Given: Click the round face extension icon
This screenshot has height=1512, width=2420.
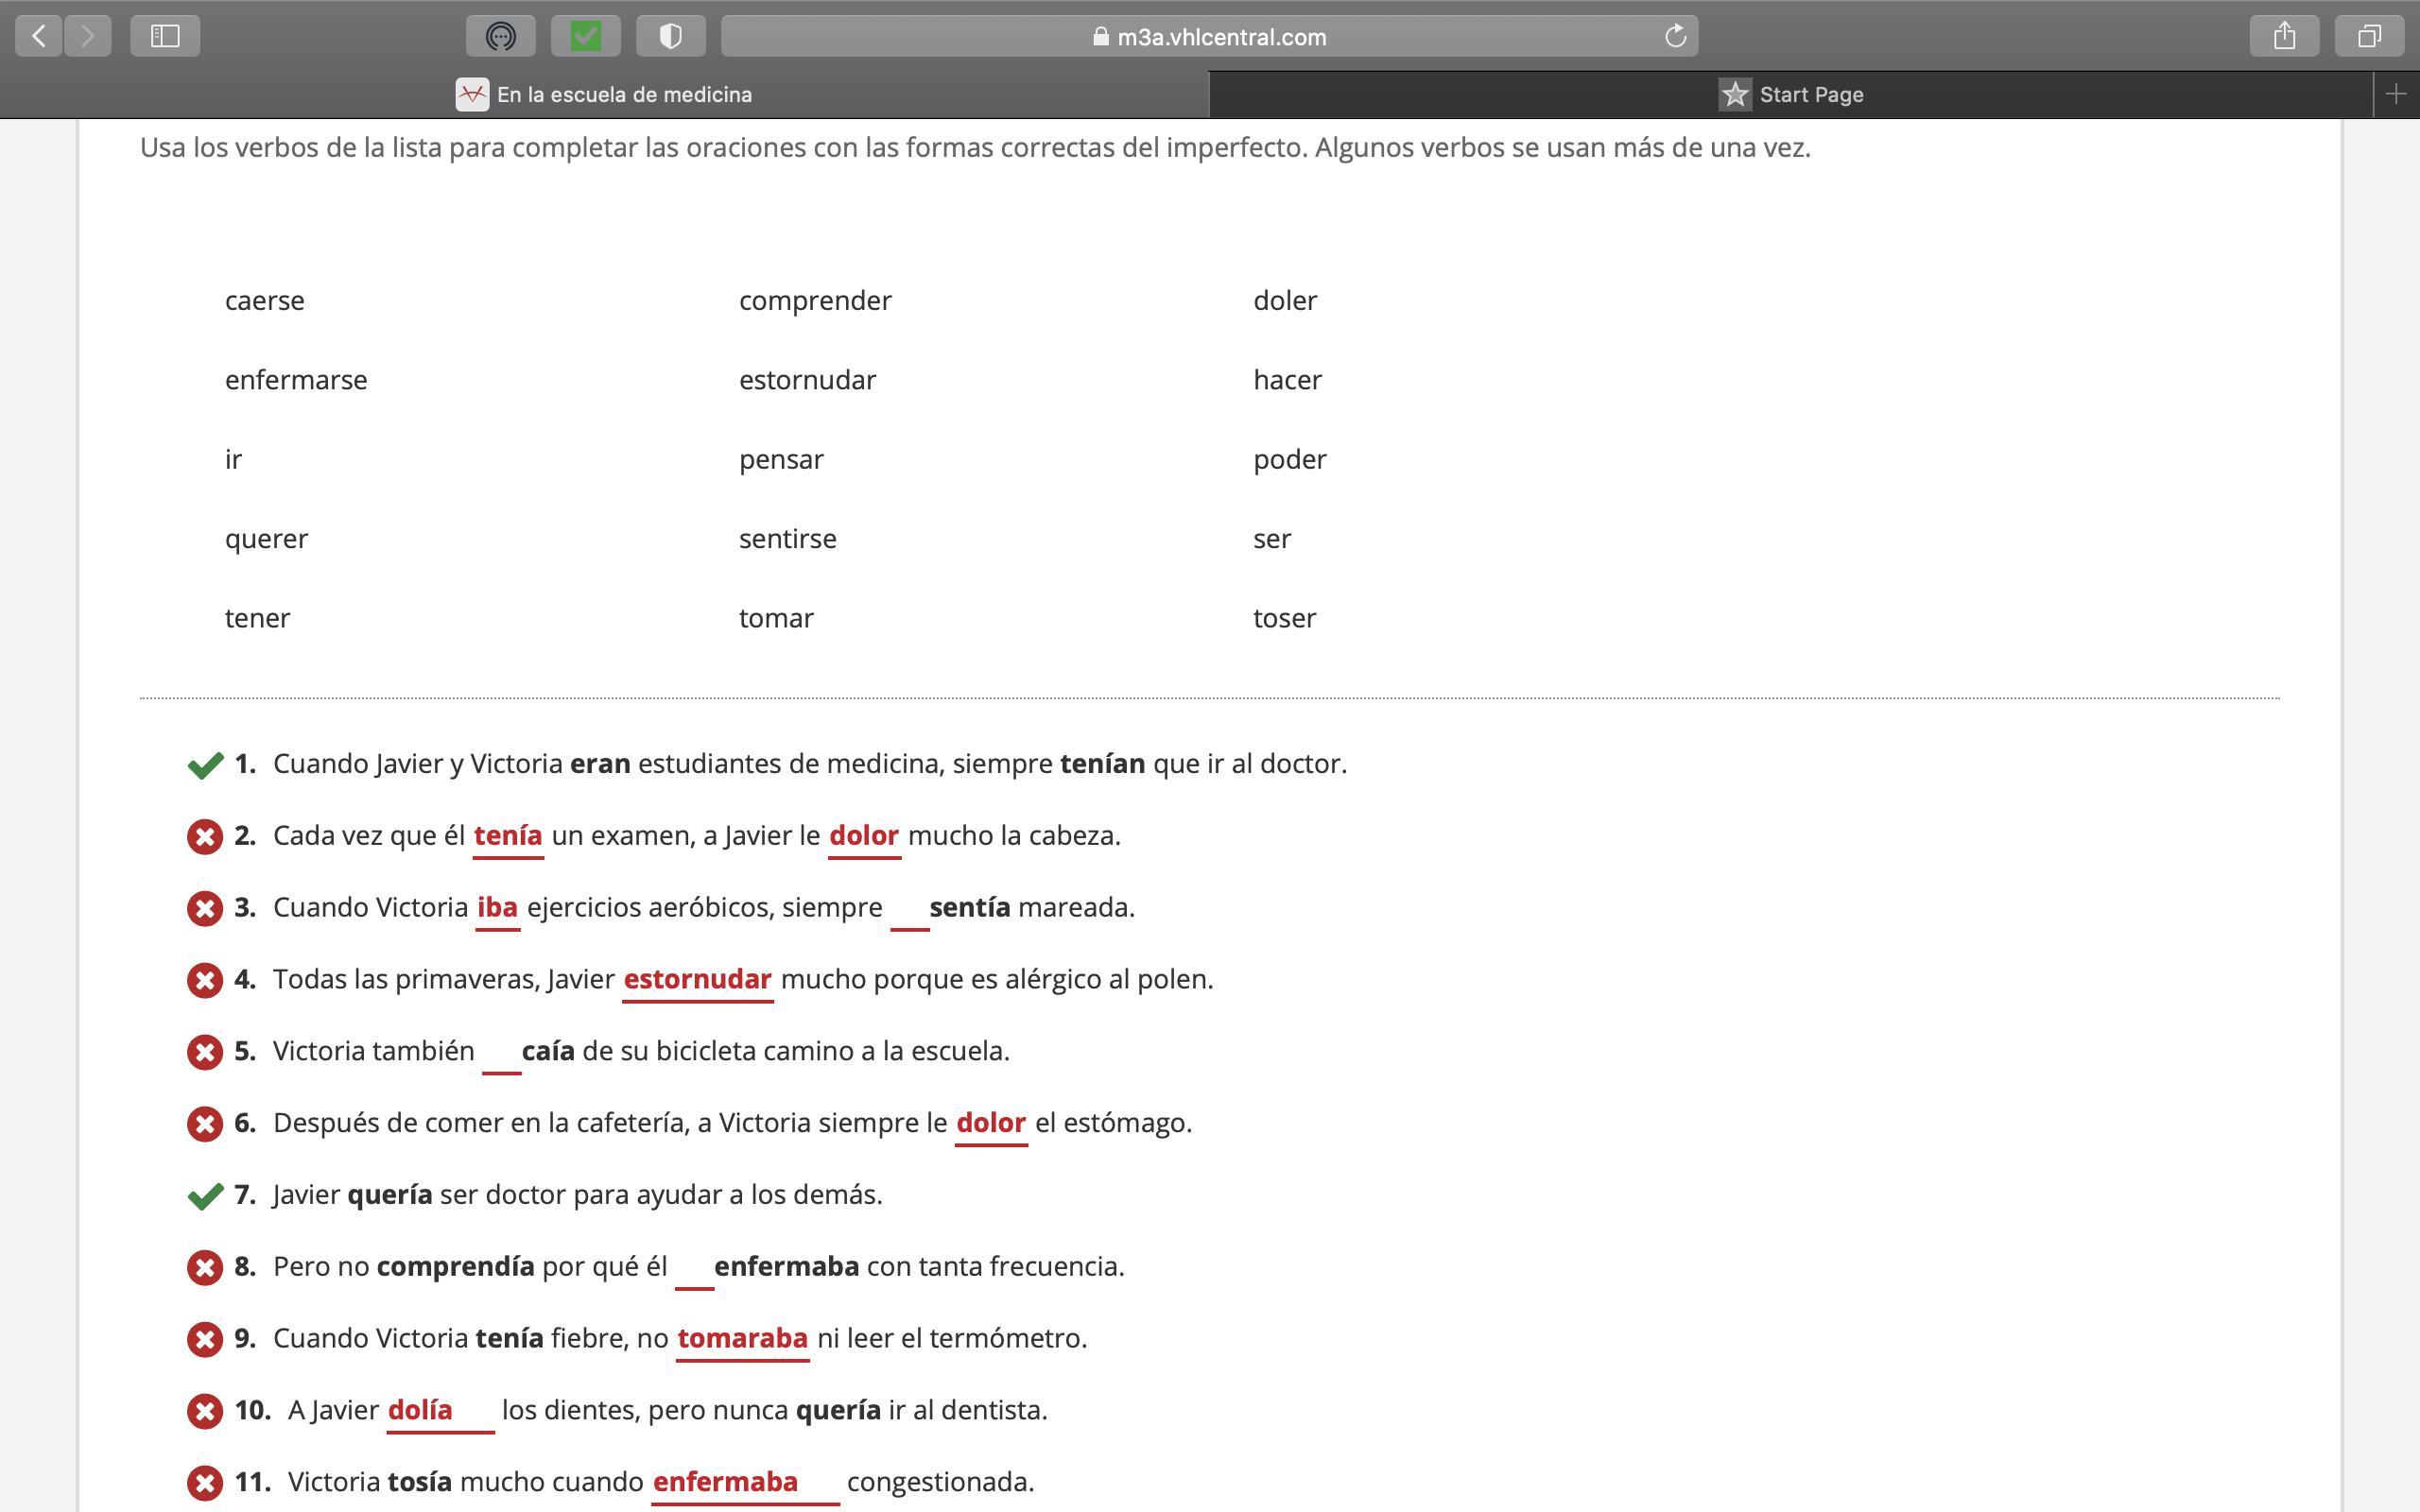Looking at the screenshot, I should 500,37.
